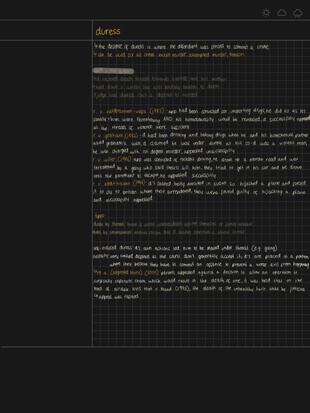Select the middle cloud icon at top right
310x413 pixels.
tap(282, 12)
